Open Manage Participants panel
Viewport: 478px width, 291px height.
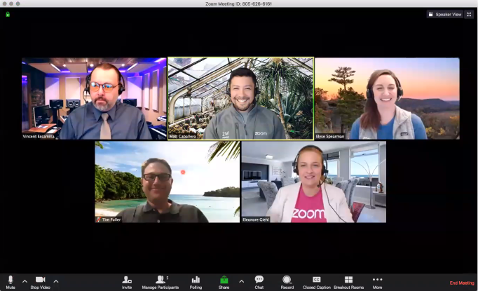click(x=161, y=282)
